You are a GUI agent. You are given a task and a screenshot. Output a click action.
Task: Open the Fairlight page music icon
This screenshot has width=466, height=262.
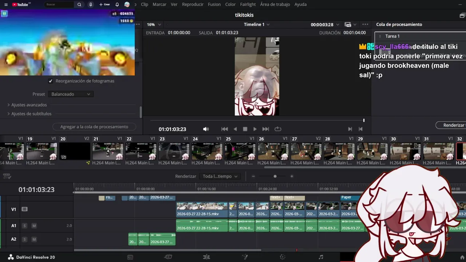[321, 257]
